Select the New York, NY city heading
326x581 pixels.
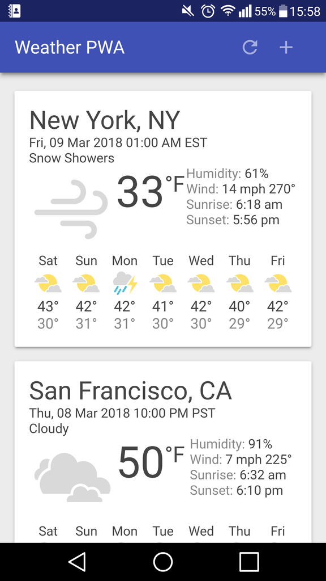(104, 120)
